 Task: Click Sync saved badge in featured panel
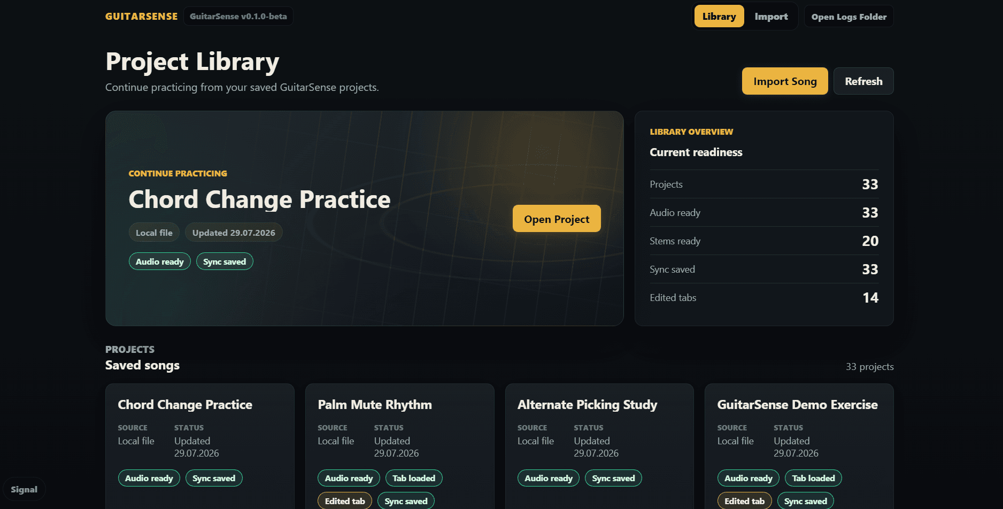[225, 261]
